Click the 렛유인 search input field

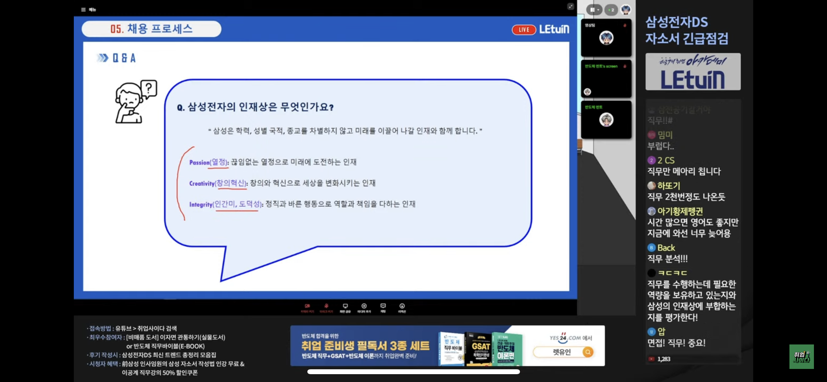pos(559,352)
